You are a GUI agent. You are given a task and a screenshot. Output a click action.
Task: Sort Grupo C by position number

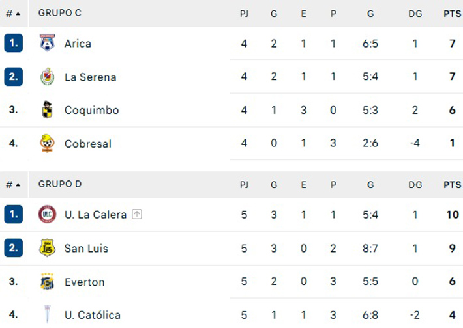coord(12,13)
